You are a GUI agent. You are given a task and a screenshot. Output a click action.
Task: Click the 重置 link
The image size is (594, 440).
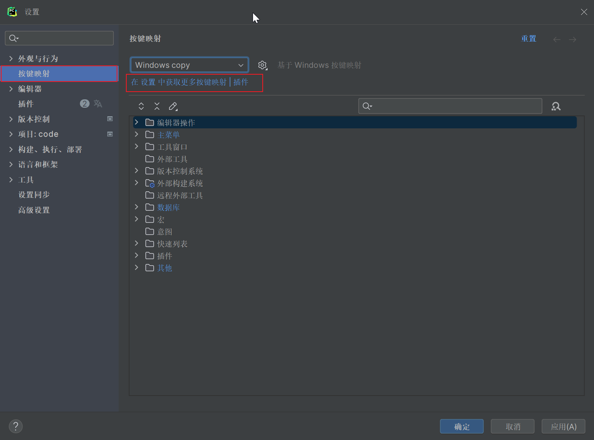tap(529, 39)
